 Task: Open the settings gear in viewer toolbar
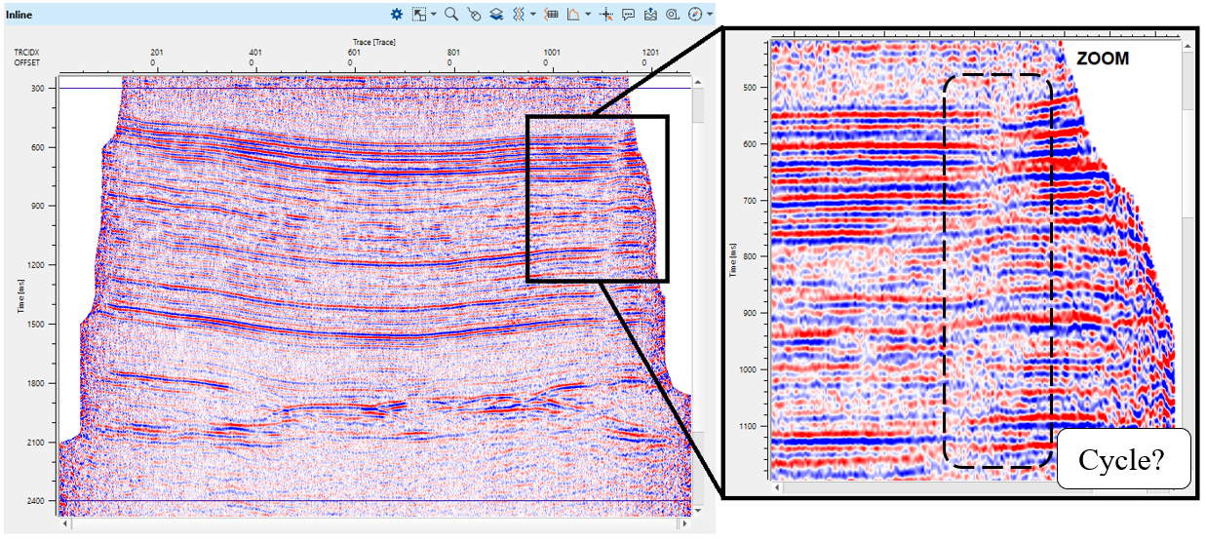397,15
